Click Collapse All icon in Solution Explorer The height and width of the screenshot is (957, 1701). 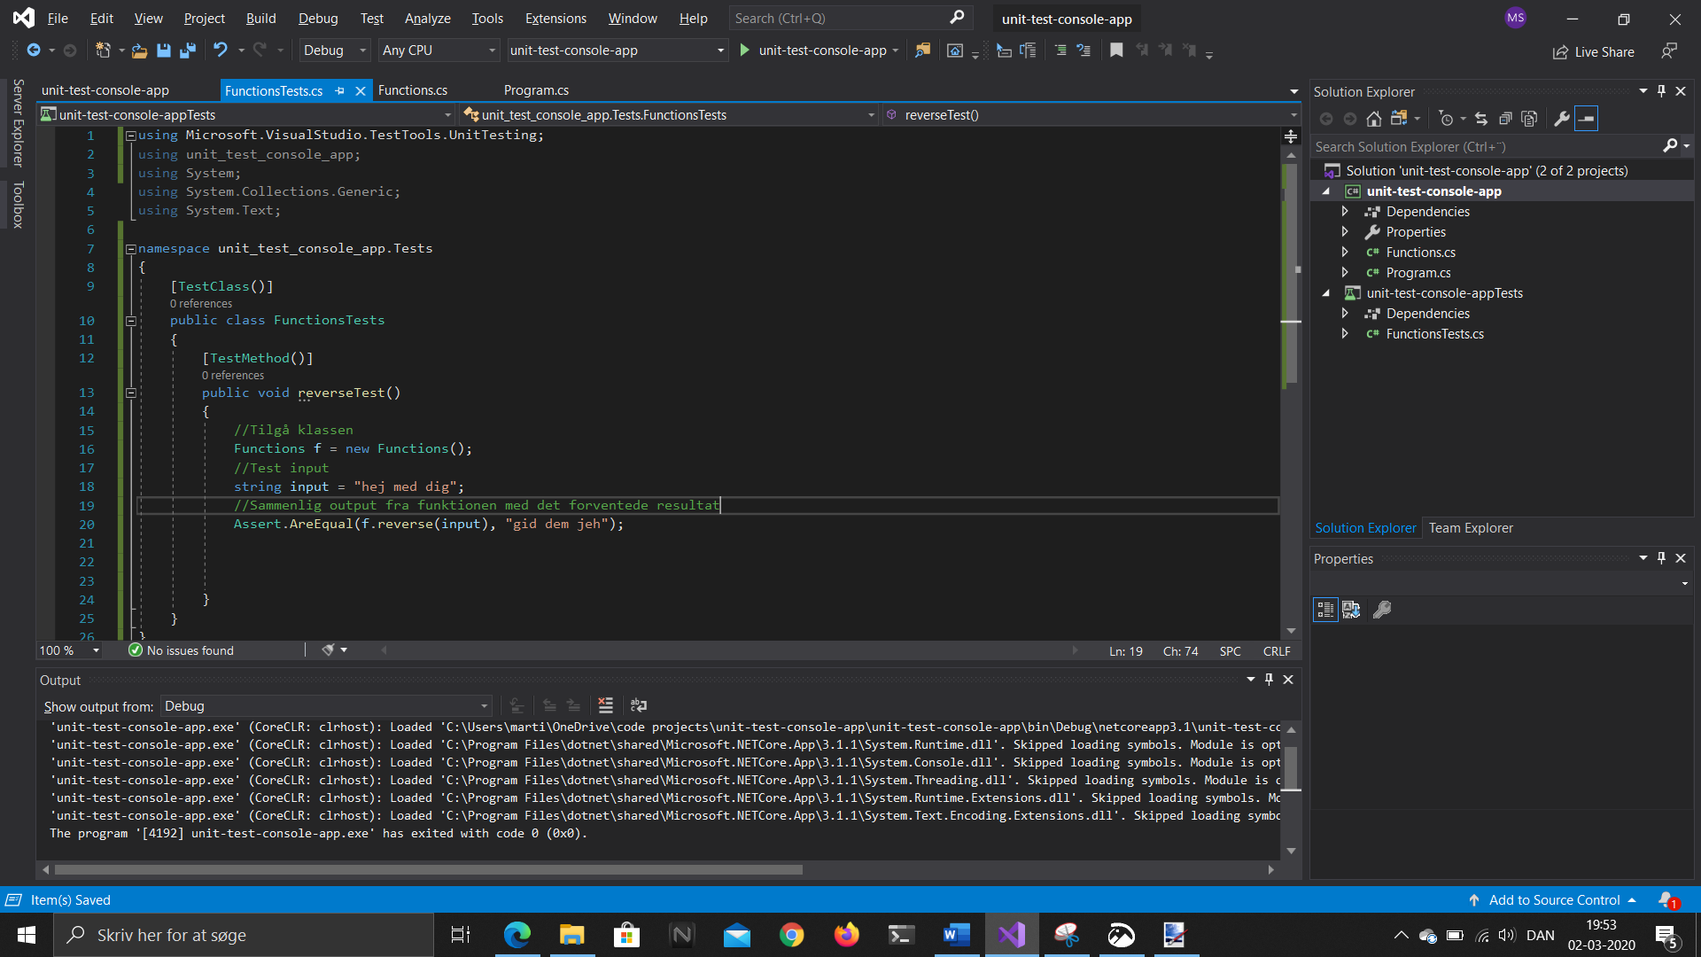coord(1505,119)
